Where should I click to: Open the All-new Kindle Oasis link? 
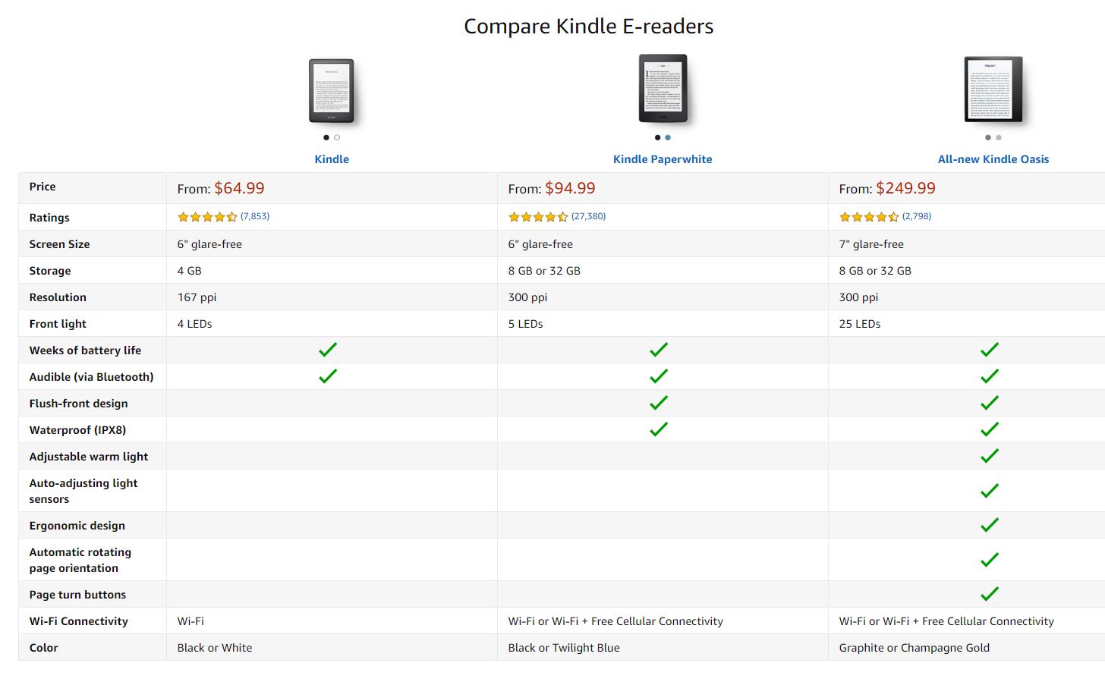993,159
